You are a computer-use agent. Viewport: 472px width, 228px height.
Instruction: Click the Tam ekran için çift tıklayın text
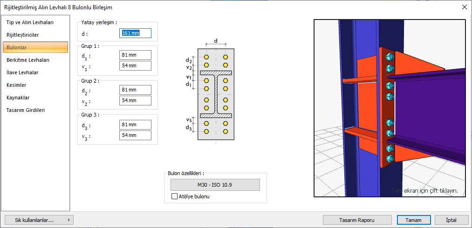click(425, 190)
